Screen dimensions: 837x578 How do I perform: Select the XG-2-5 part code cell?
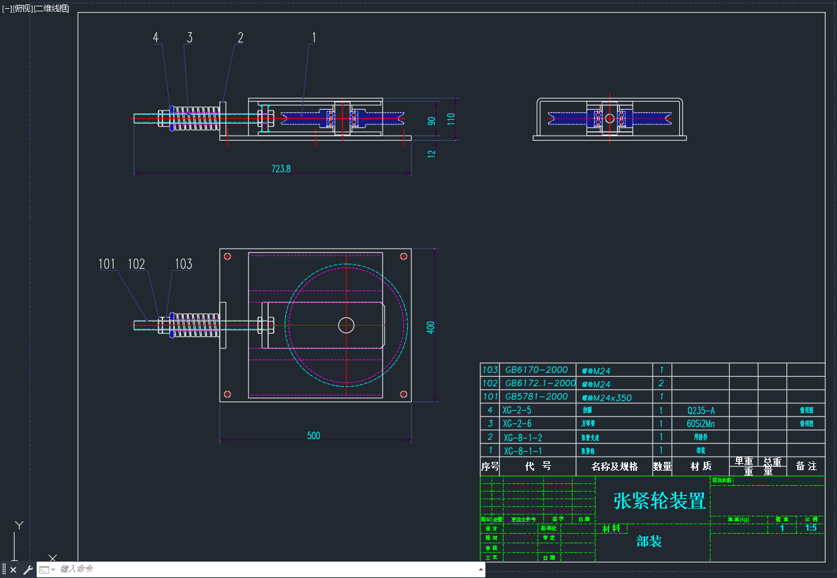pos(517,410)
